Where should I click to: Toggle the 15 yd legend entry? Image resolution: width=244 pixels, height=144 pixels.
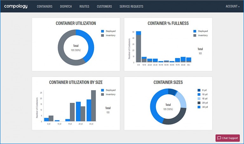tap(202, 99)
